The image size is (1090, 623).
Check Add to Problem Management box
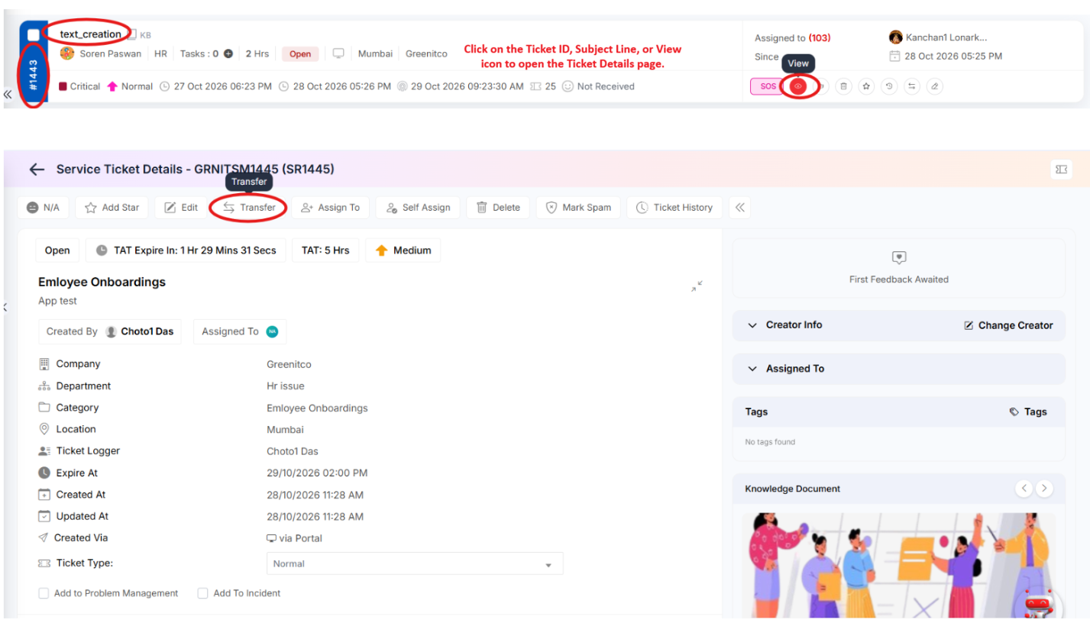(x=44, y=593)
